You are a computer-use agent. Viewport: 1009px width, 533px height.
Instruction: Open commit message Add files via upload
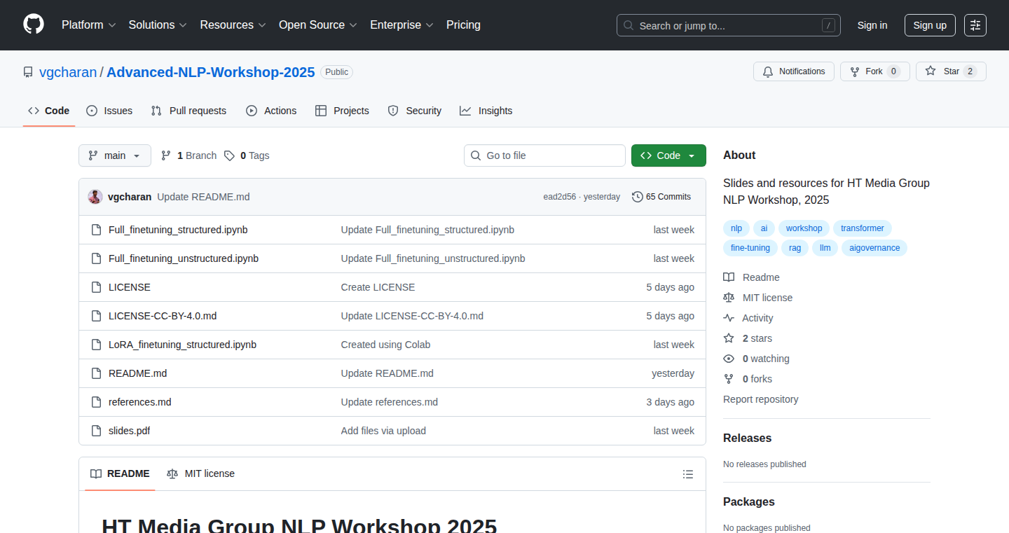(383, 431)
